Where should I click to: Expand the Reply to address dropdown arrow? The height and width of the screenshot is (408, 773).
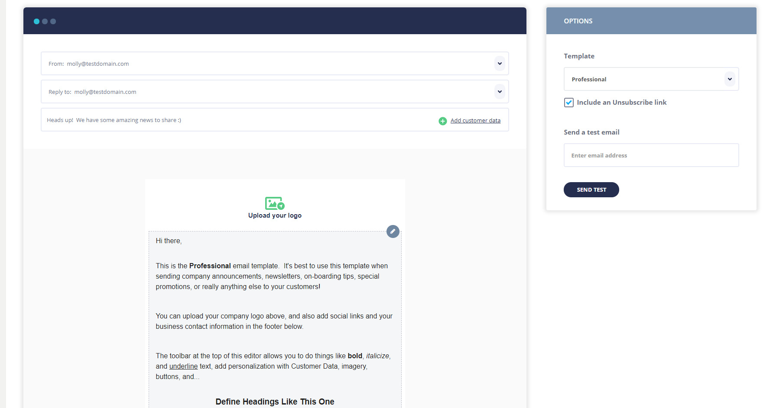tap(500, 92)
